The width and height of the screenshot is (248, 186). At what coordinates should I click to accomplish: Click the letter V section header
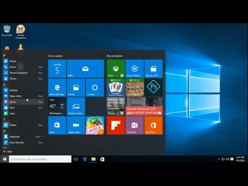point(4,131)
